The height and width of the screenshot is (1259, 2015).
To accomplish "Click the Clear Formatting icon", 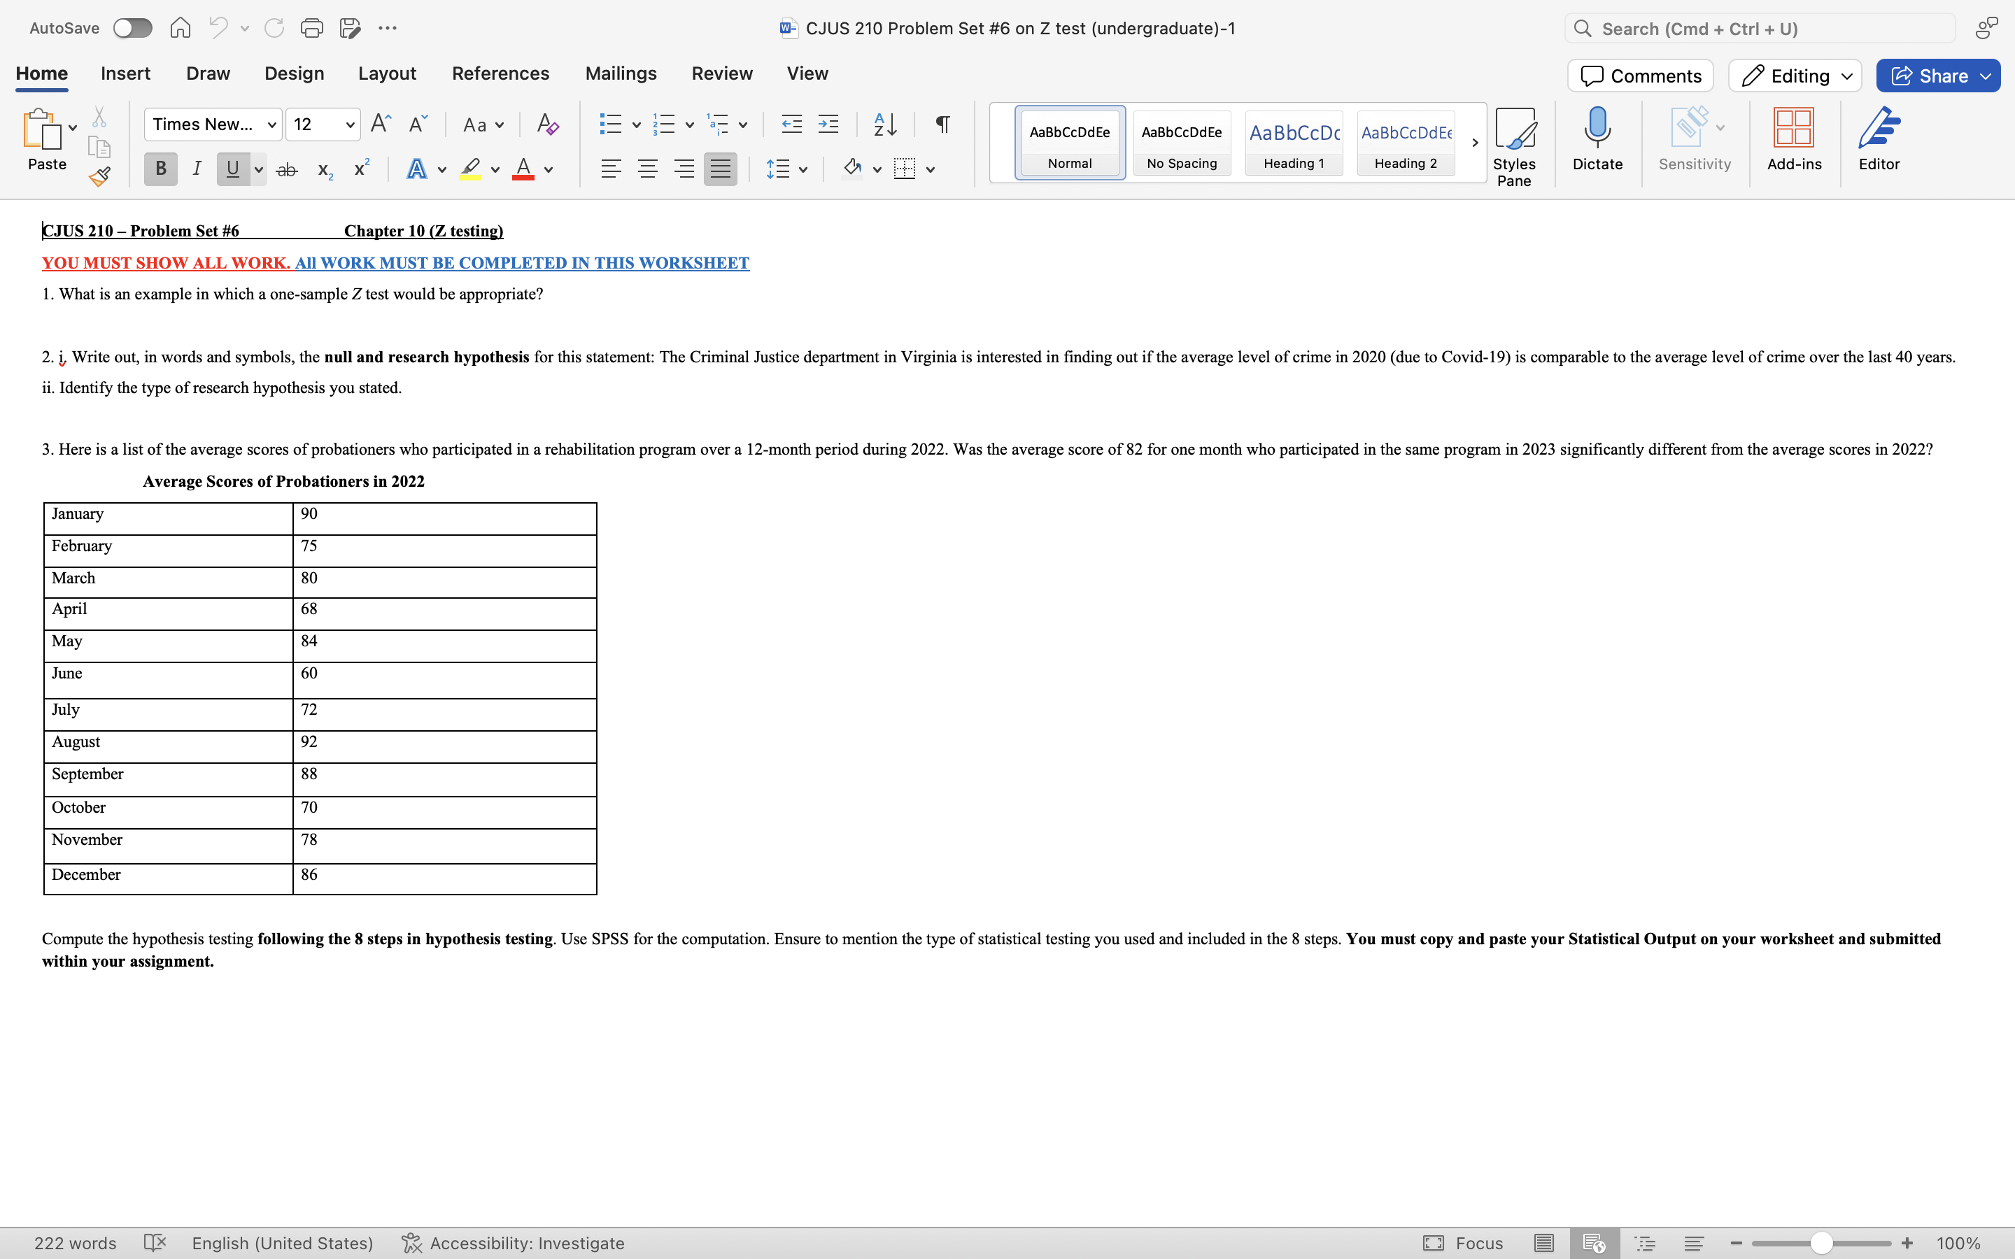I will (x=547, y=125).
